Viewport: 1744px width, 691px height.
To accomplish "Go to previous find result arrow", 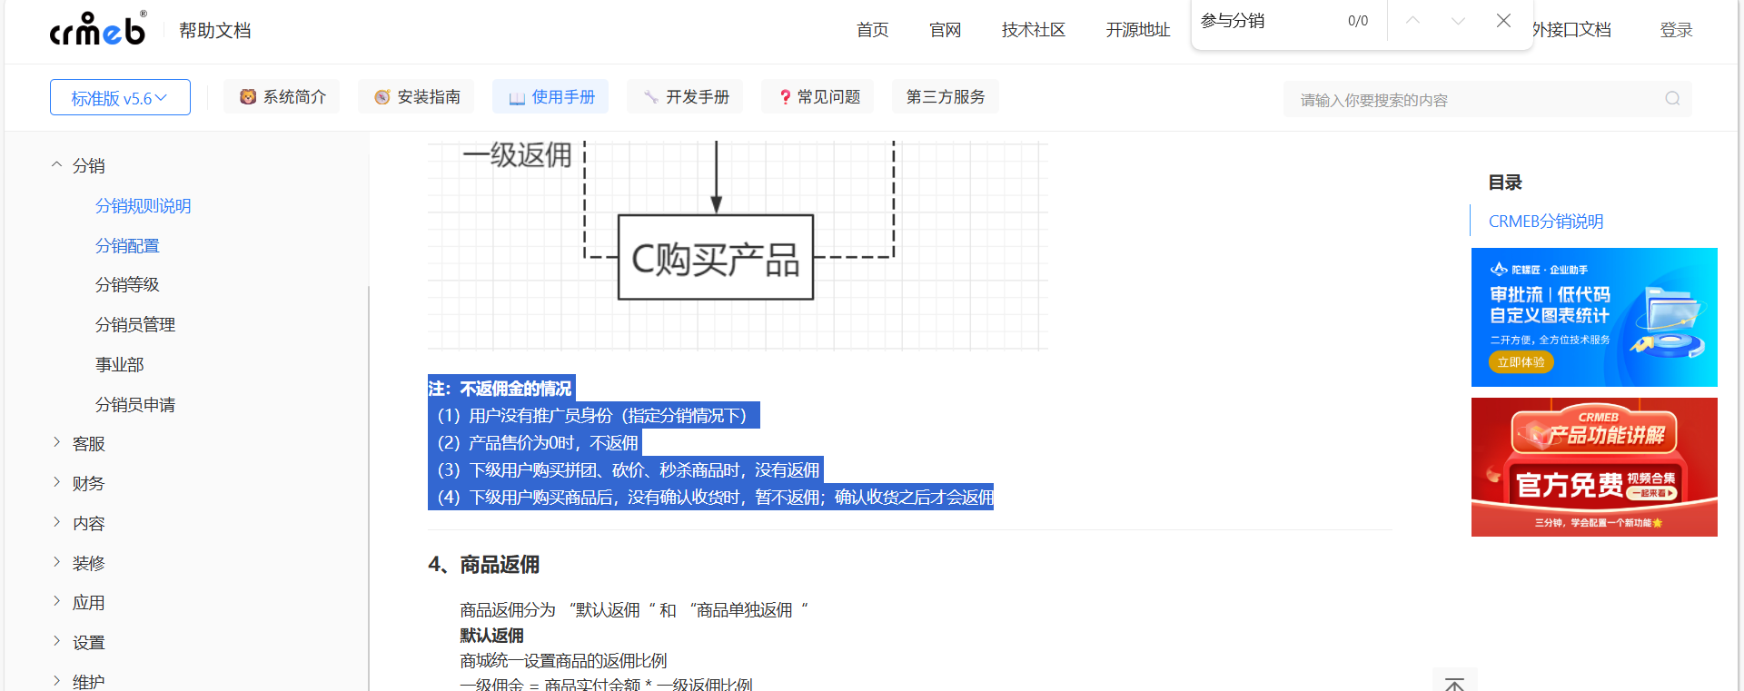I will point(1412,21).
